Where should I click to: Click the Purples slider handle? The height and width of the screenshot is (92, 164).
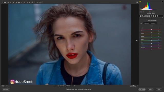point(151,46)
